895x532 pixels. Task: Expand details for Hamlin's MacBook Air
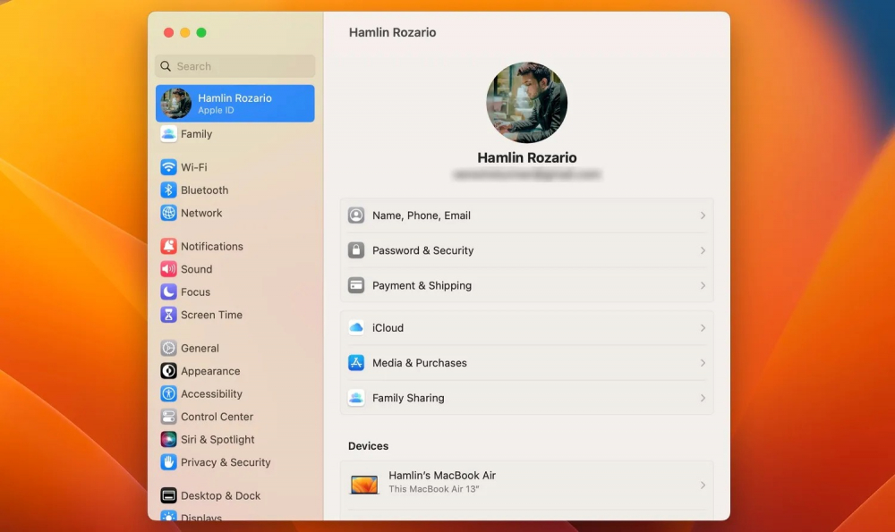[x=526, y=482]
